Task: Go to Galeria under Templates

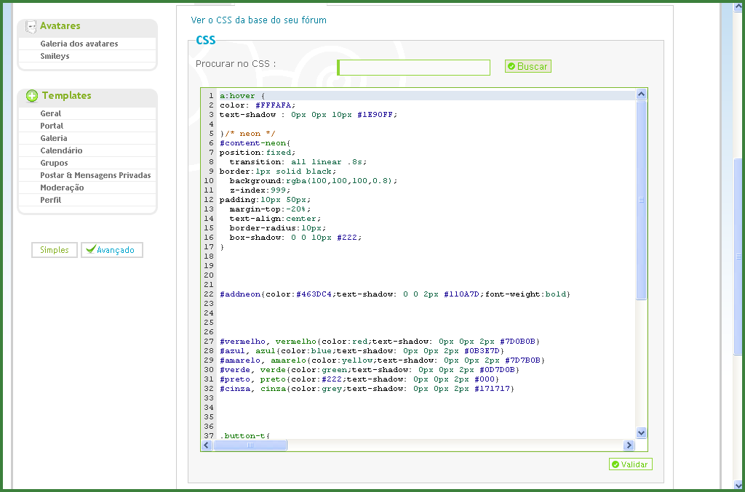Action: coord(53,138)
